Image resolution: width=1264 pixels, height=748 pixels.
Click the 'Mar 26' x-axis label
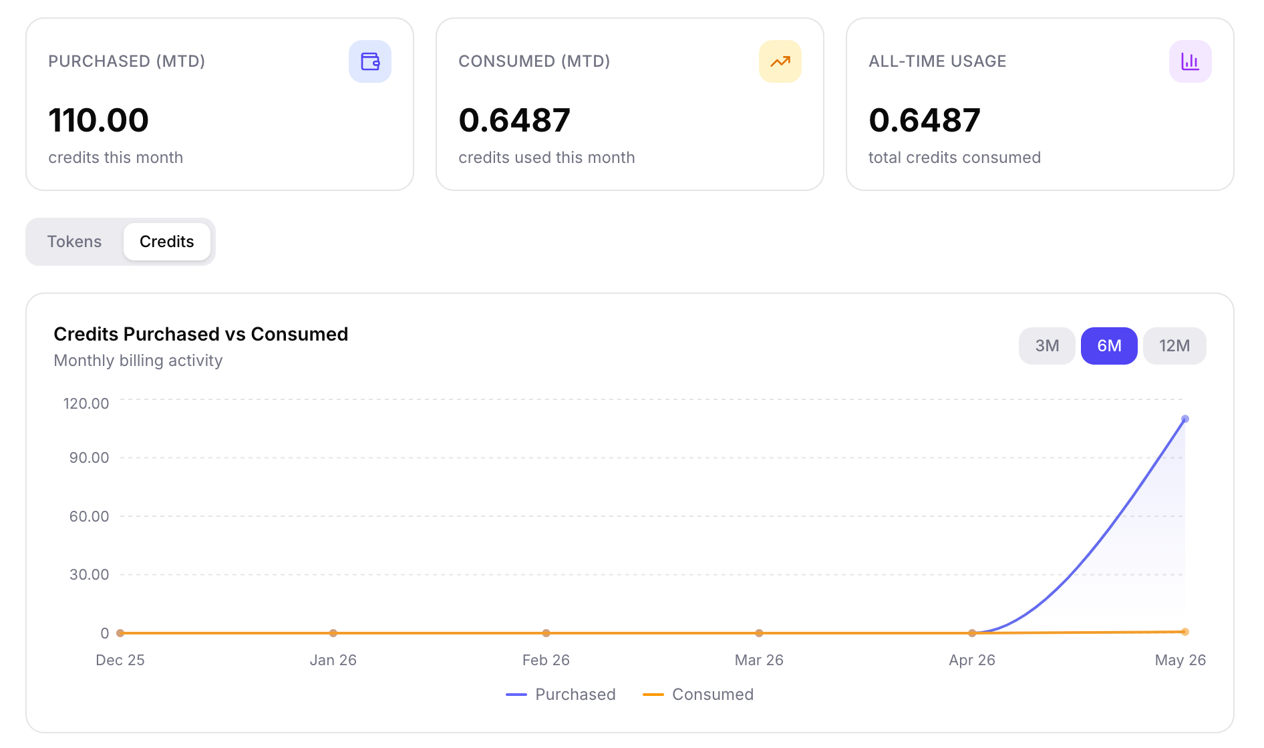pos(759,660)
